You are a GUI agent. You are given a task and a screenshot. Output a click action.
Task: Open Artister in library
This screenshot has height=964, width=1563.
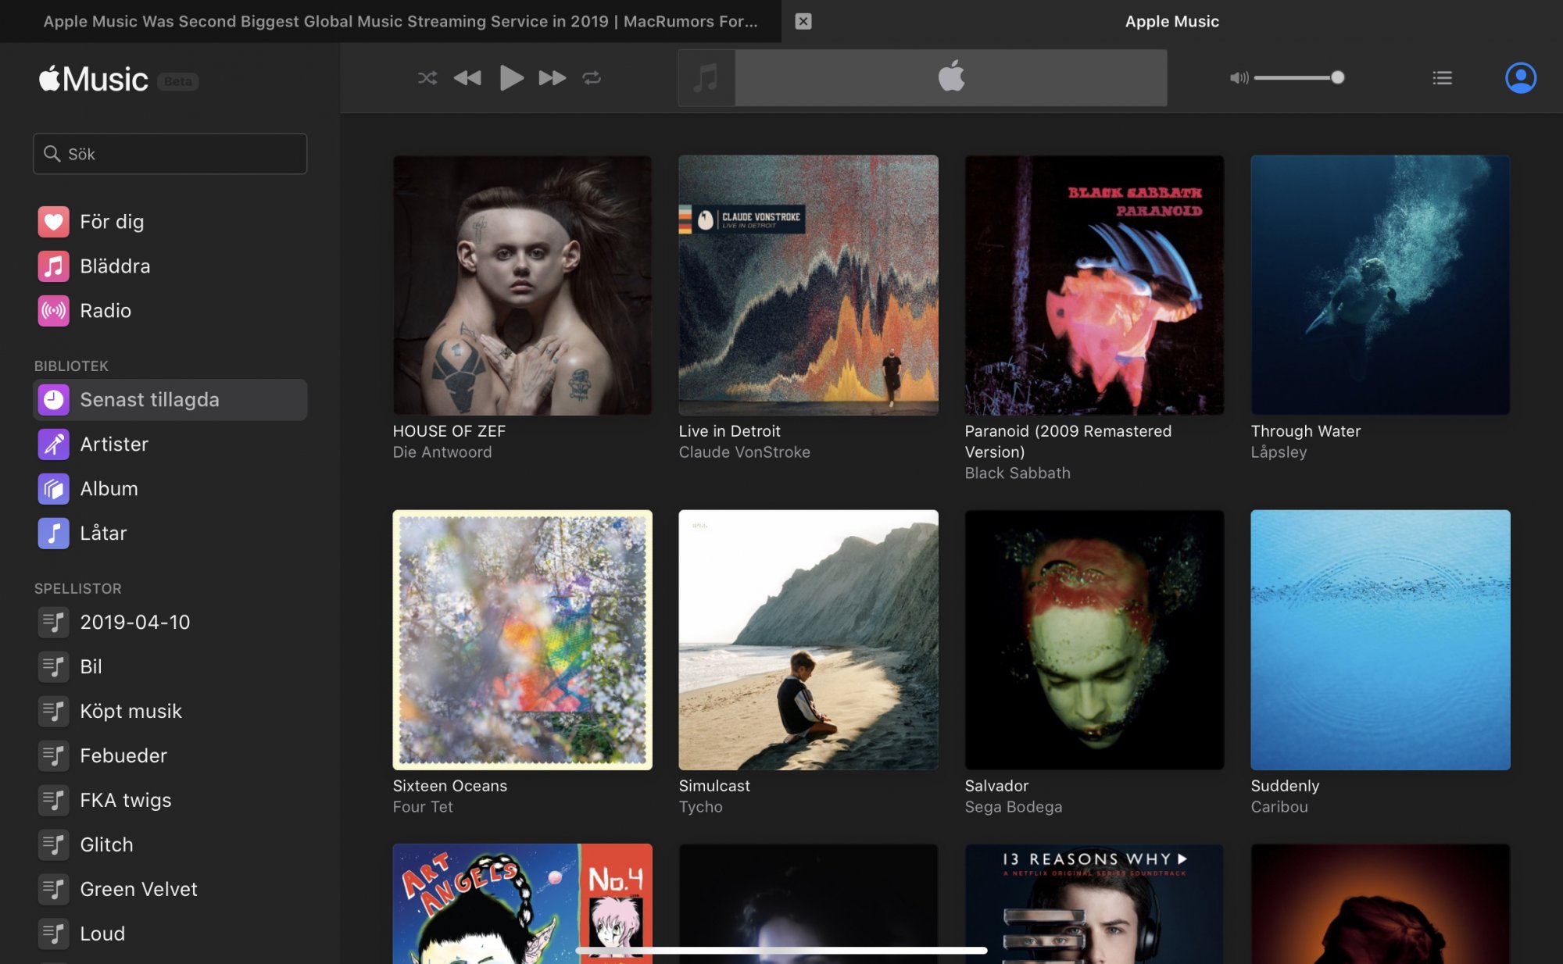170,445
